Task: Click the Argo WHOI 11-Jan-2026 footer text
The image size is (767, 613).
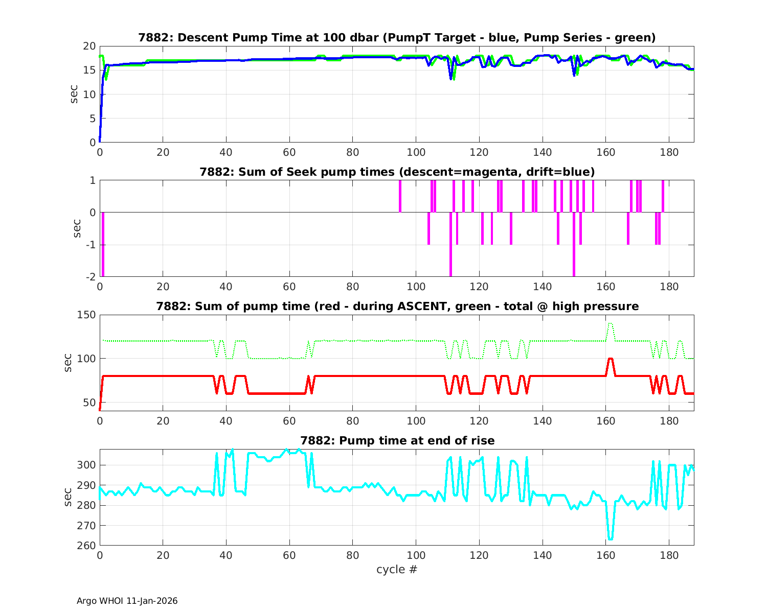Action: [127, 601]
